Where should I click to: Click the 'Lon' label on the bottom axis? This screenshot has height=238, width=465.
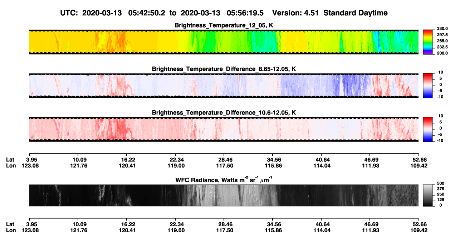pyautogui.click(x=11, y=230)
